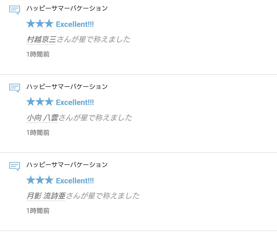Click Excellent!!! label in 小向 八雲's notification

pyautogui.click(x=75, y=102)
